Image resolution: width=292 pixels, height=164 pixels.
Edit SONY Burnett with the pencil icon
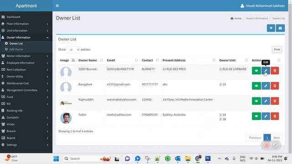[x=266, y=71]
